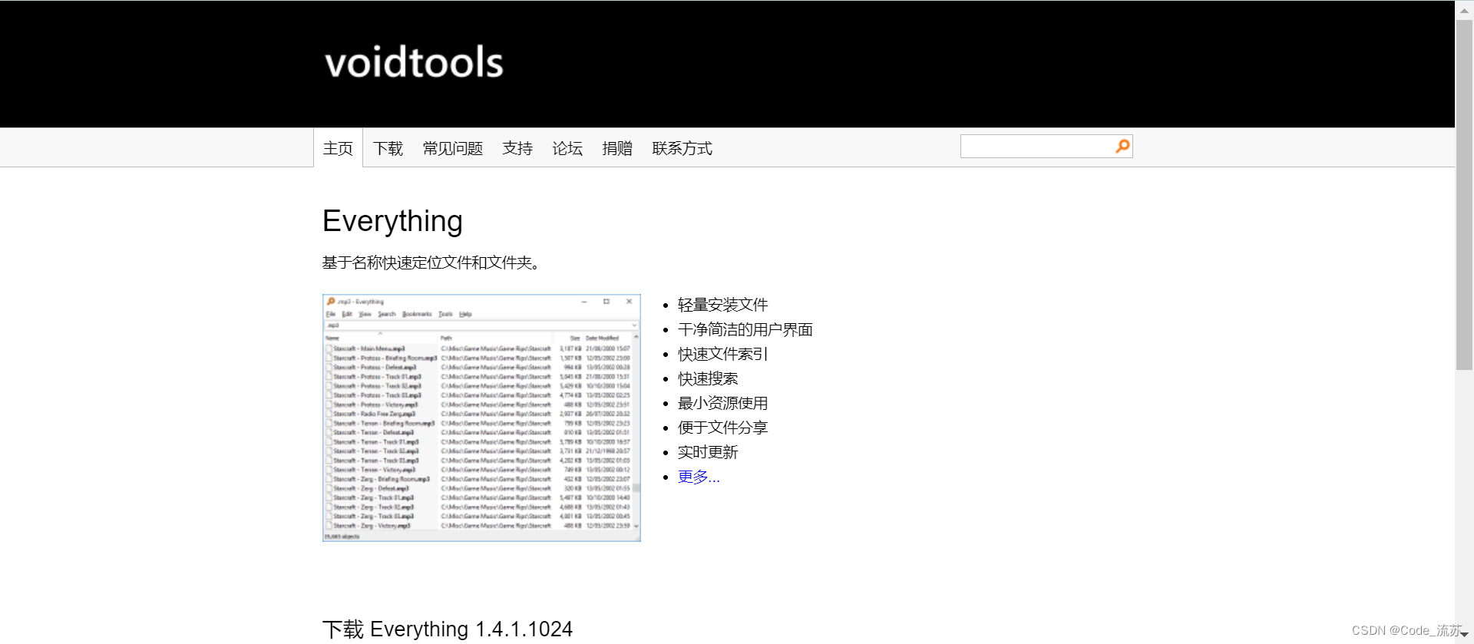Click the text 便于文件分享
The image size is (1474, 644).
click(722, 428)
